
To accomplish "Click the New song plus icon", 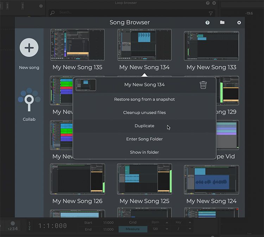I will [x=29, y=48].
